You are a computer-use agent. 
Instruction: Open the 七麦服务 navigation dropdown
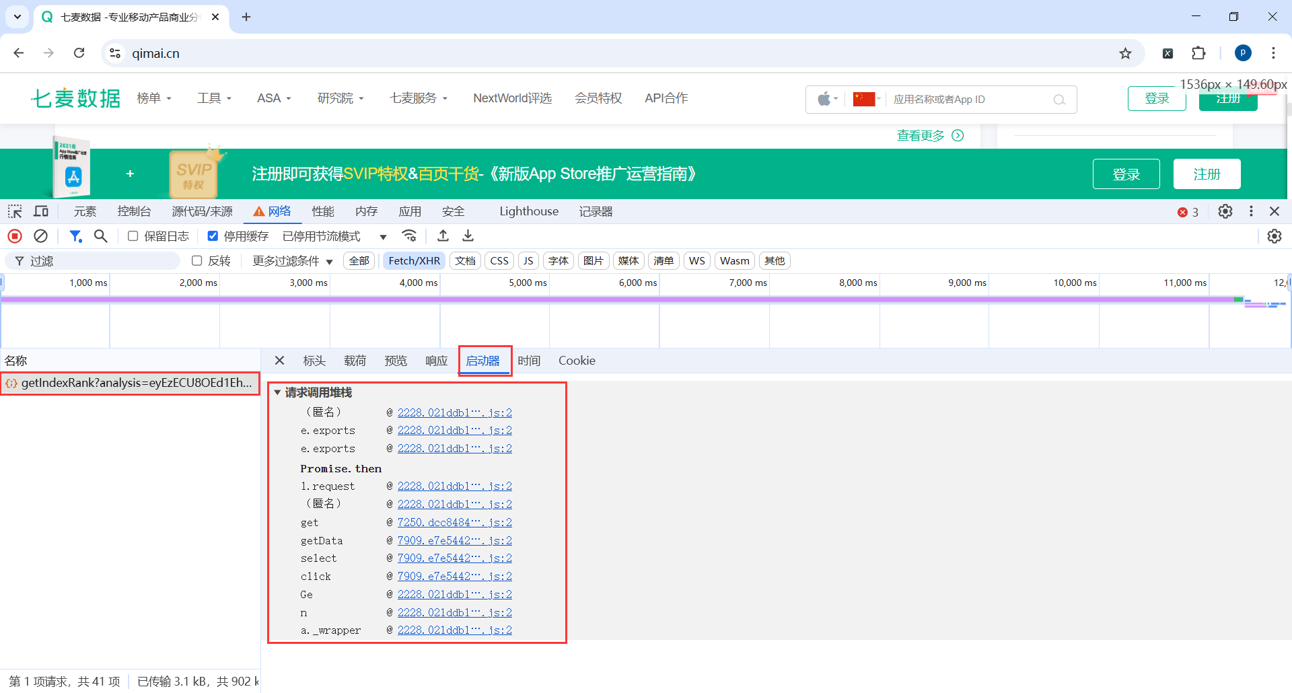[x=419, y=98]
